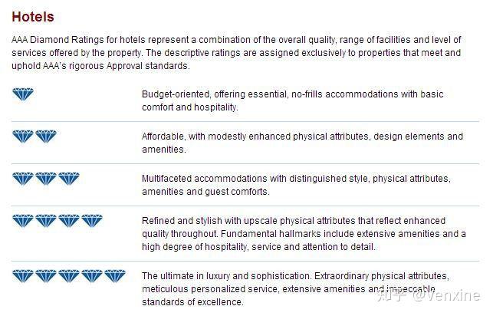The height and width of the screenshot is (316, 493).
Task: Click the second diamond in four-diamond row
Action: pos(46,221)
